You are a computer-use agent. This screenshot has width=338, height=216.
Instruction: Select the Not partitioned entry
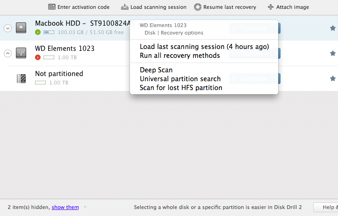click(59, 74)
